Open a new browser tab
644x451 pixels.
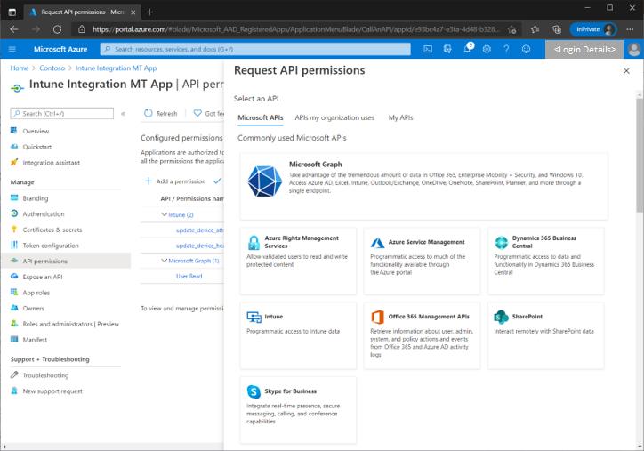click(x=149, y=12)
